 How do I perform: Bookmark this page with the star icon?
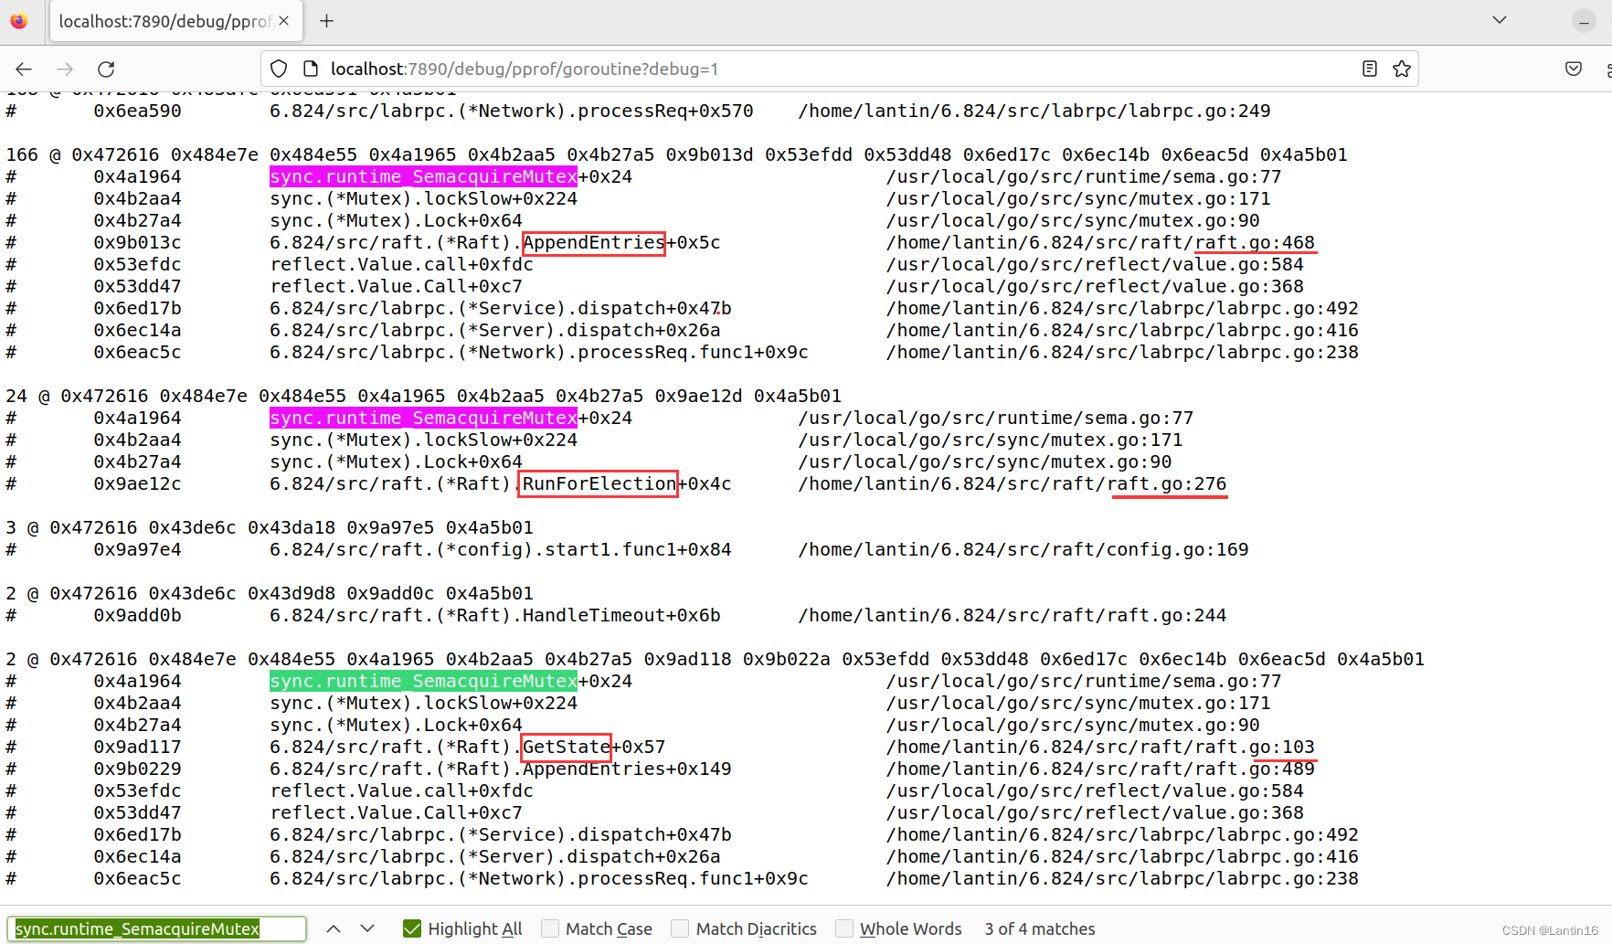click(x=1402, y=69)
